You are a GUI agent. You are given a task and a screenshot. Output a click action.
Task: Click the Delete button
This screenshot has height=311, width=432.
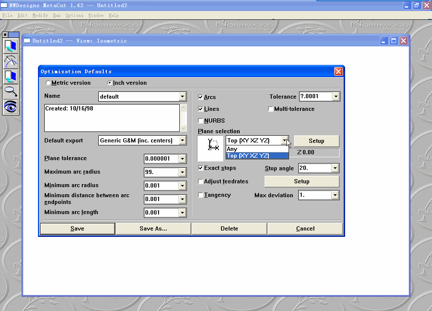coord(229,229)
